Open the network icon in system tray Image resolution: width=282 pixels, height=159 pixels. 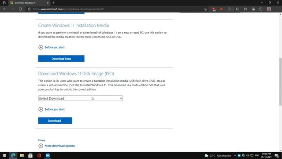pos(252,155)
